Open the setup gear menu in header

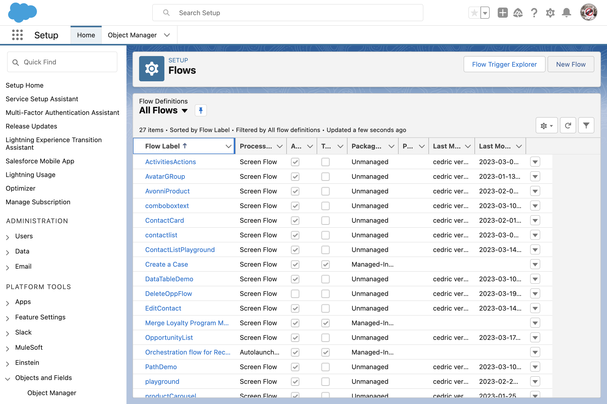pos(550,13)
